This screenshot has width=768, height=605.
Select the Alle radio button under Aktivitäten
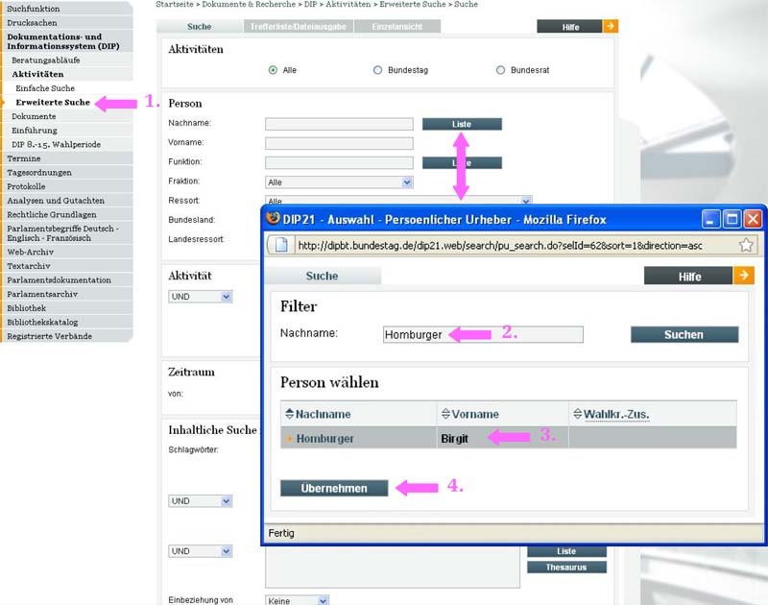(274, 70)
